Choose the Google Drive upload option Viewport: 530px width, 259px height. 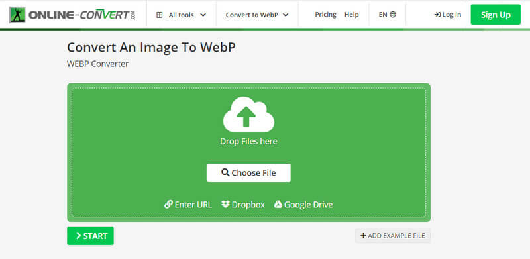(303, 205)
